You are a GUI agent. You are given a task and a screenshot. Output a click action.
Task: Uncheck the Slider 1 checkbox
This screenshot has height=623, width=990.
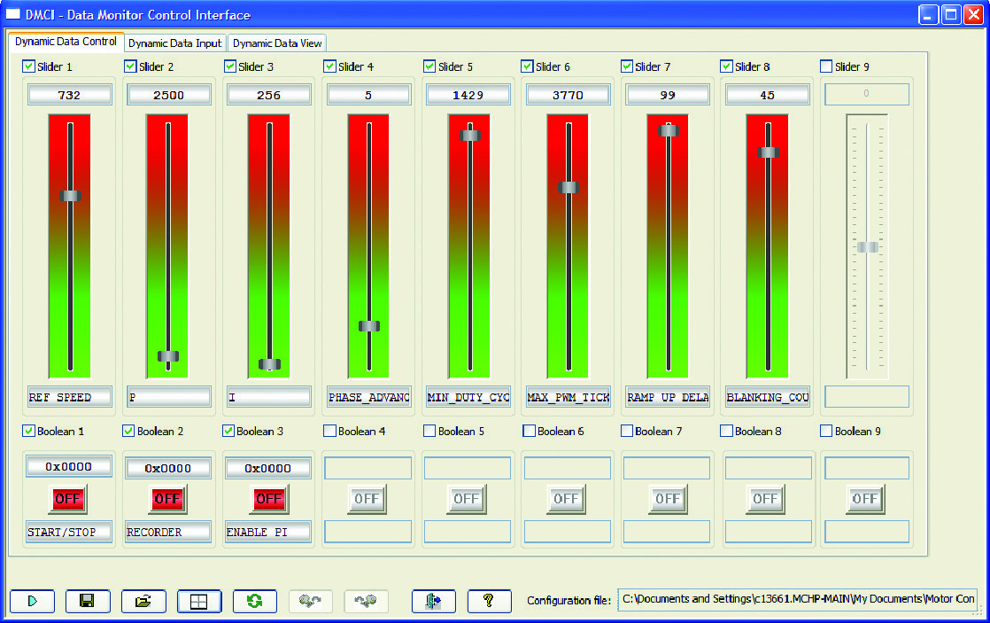click(x=28, y=66)
